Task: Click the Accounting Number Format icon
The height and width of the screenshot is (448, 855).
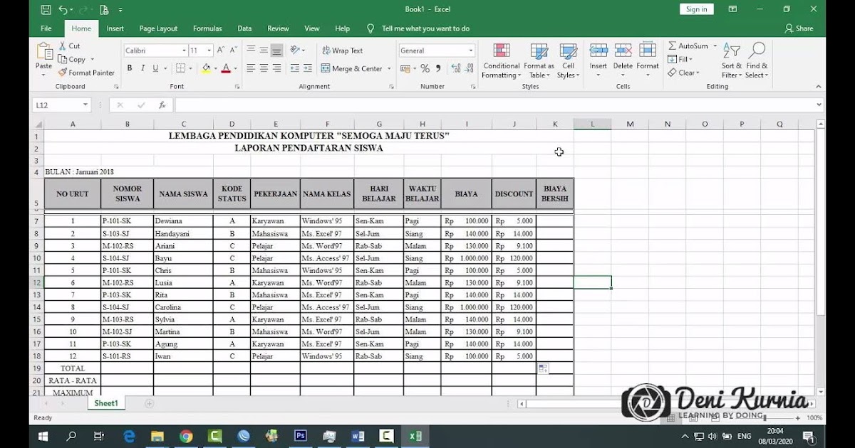Action: point(405,68)
